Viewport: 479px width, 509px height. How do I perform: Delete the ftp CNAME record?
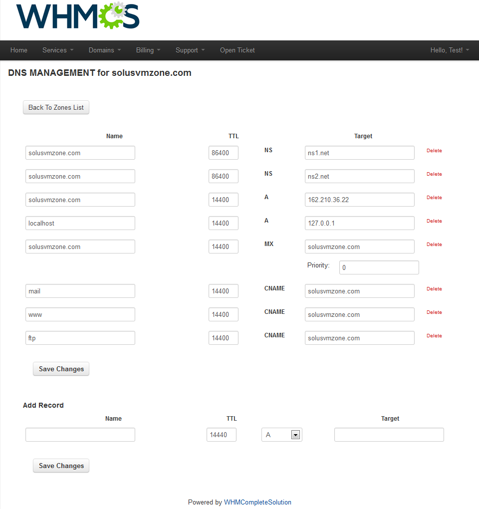(434, 335)
